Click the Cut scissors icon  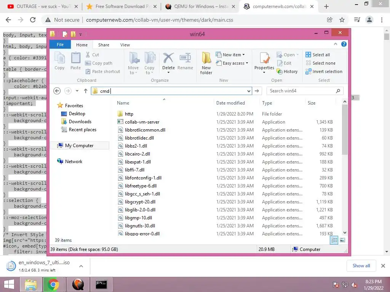click(88, 55)
